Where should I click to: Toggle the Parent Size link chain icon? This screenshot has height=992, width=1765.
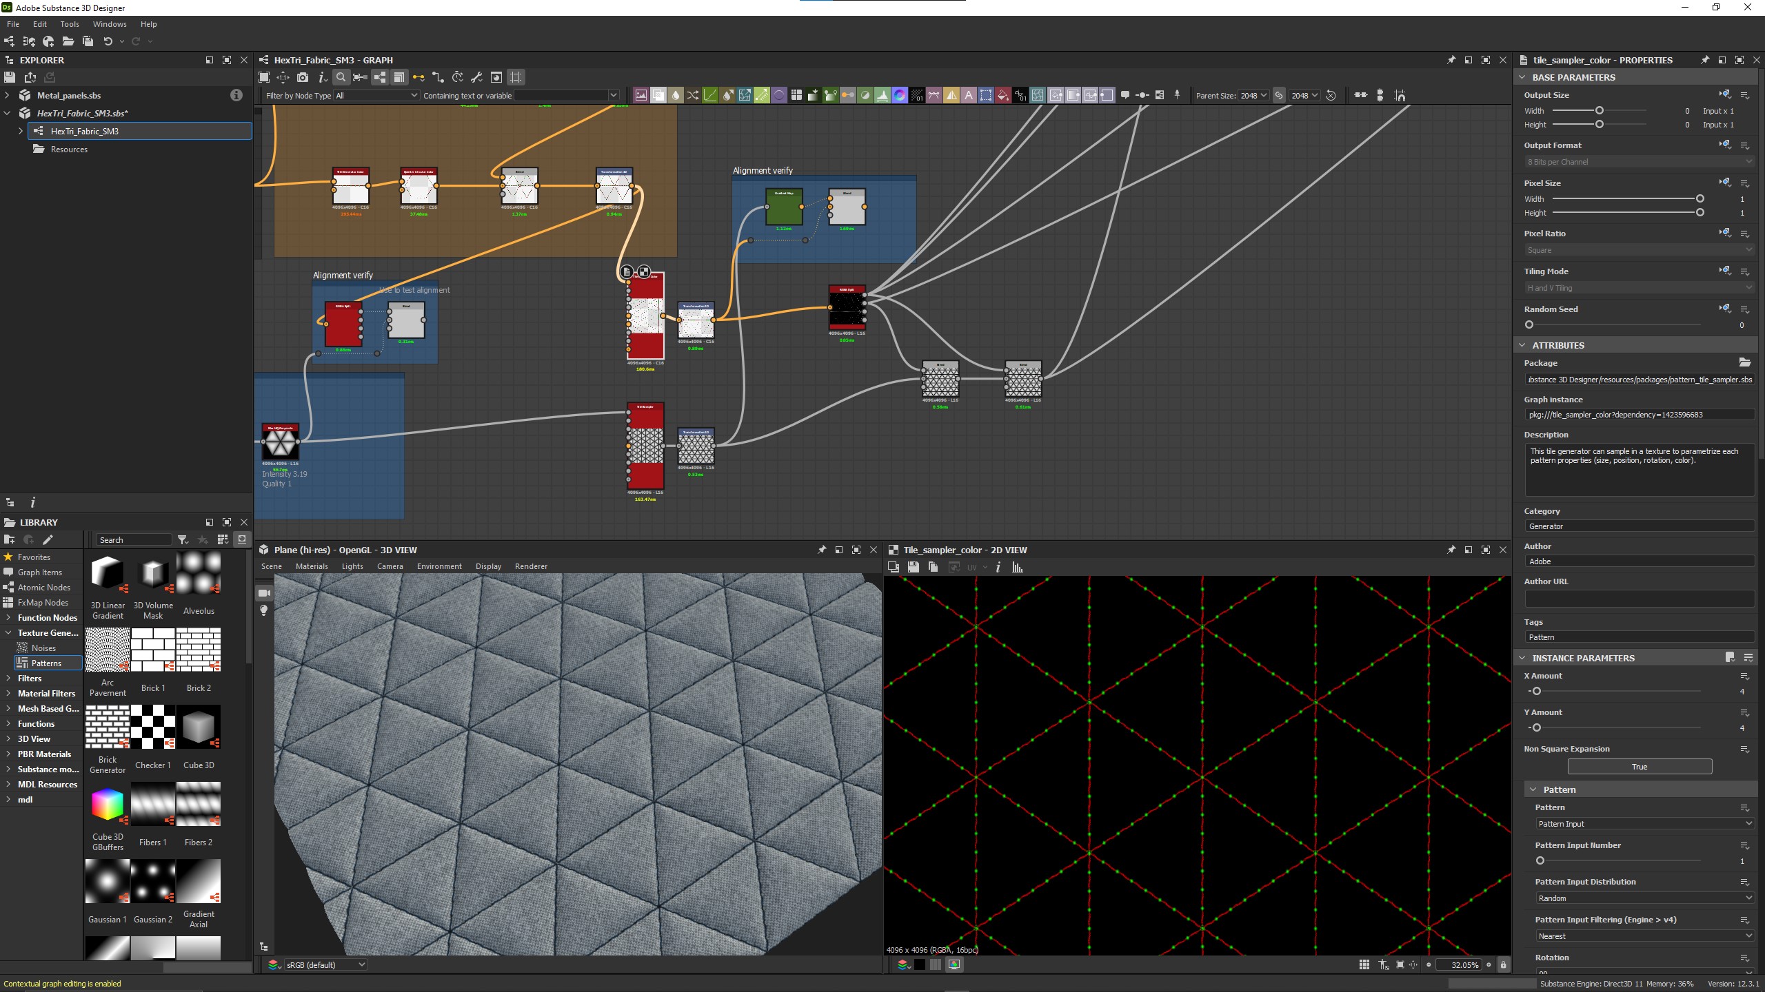coord(1279,95)
